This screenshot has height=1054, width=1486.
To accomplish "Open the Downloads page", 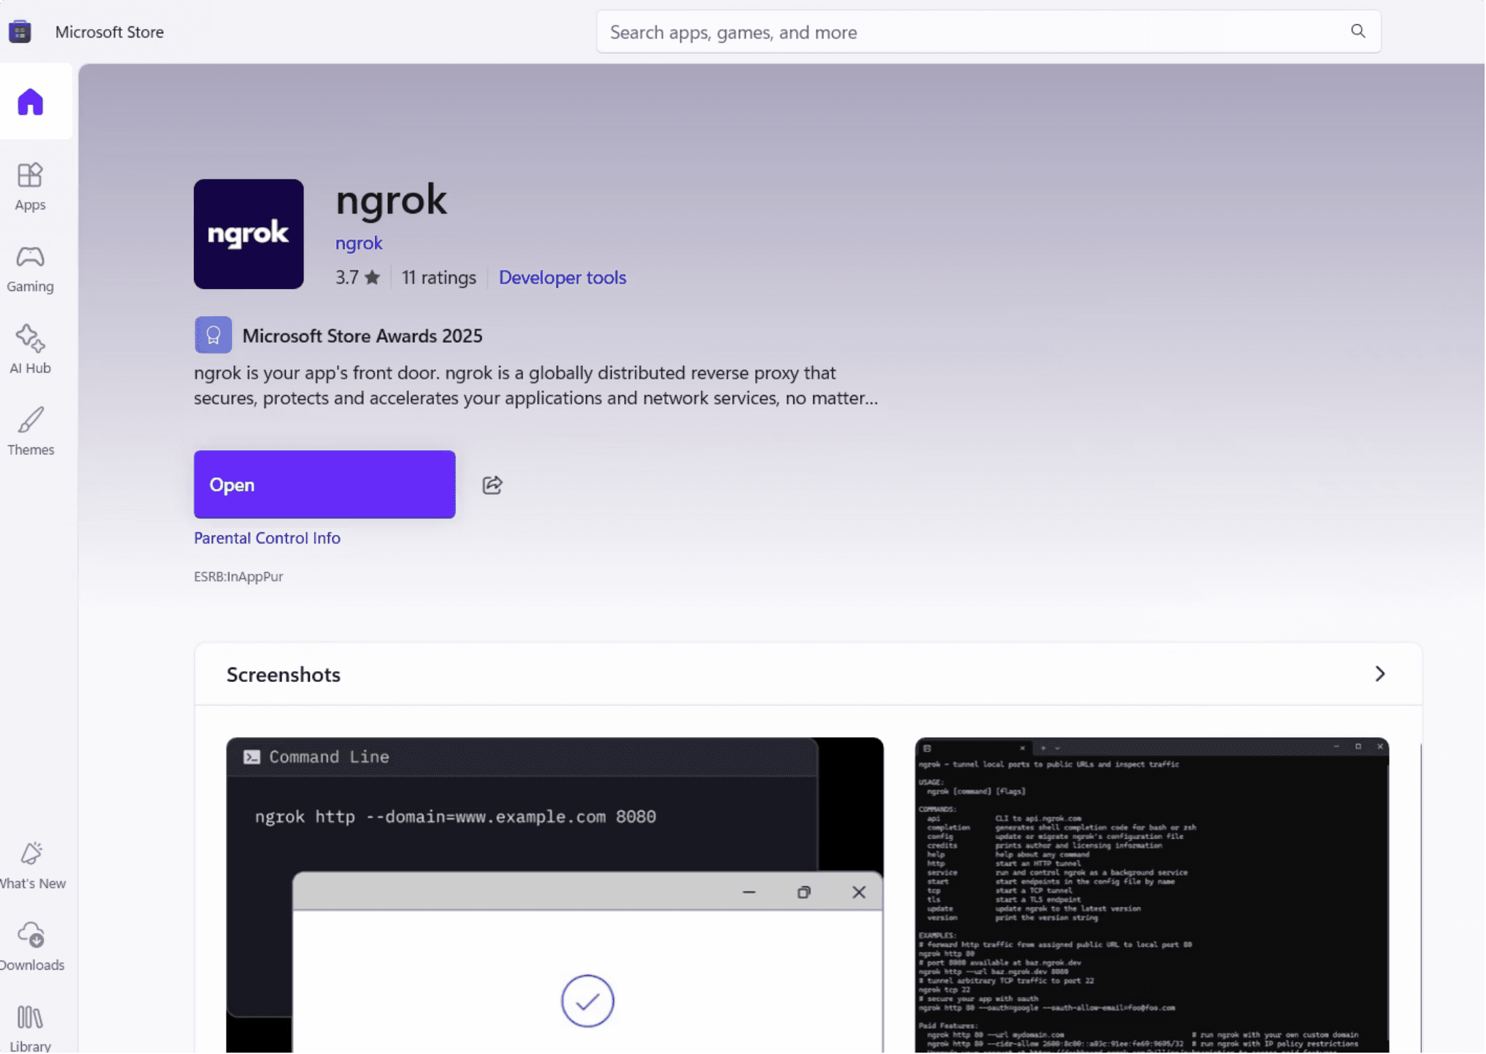I will tap(32, 947).
